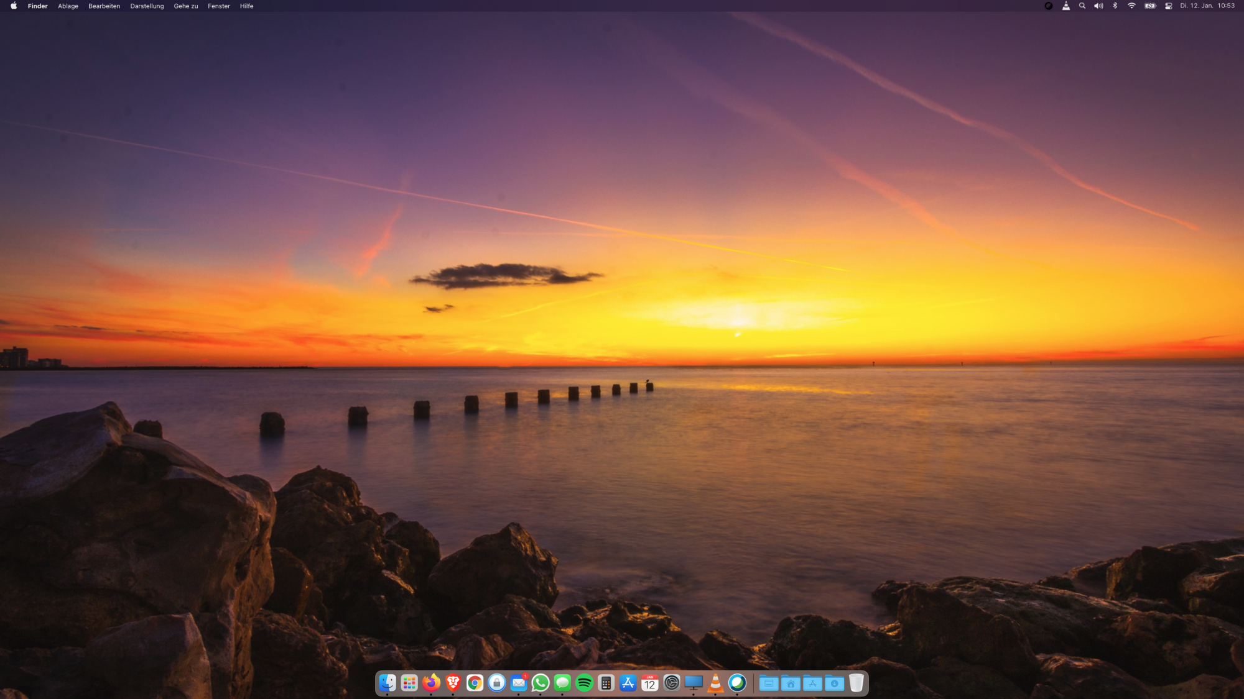Image resolution: width=1244 pixels, height=699 pixels.
Task: Open Control Center in menu bar
Action: pyautogui.click(x=1169, y=6)
